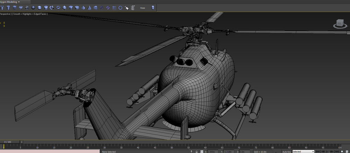Choose the pyramid primitive tool
This screenshot has height=153, width=350.
(x=83, y=7)
